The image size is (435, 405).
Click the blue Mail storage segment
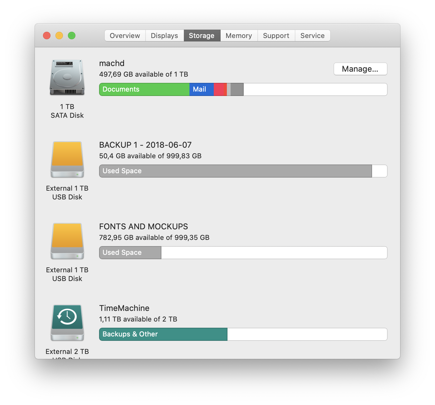point(202,89)
